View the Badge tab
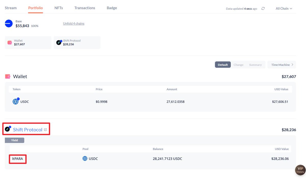 [x=112, y=8]
